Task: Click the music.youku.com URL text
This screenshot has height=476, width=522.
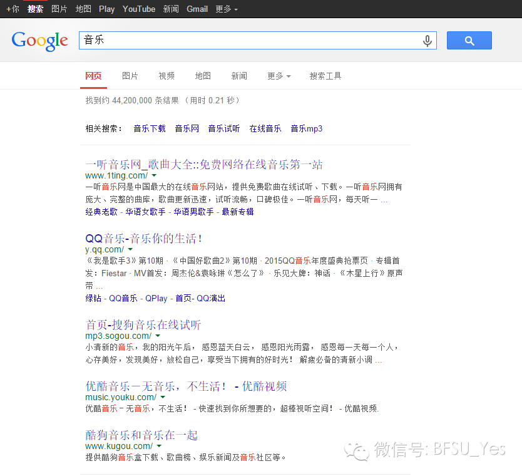Action: pyautogui.click(x=121, y=397)
